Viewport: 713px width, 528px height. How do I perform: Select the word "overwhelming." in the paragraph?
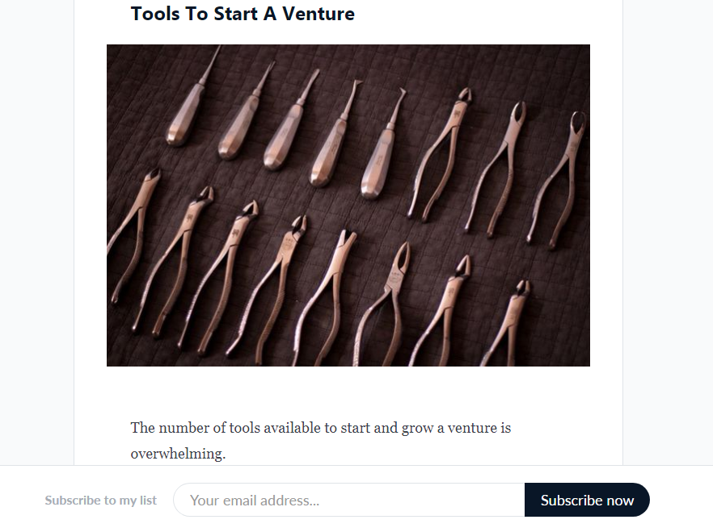[x=178, y=454]
